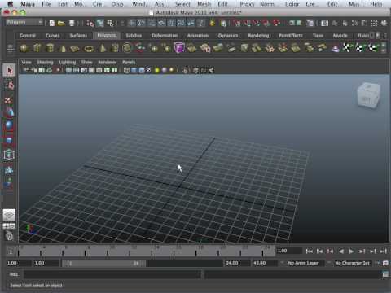
Task: Create a polygon pipe from the shelf
Action: pyautogui.click(x=115, y=48)
